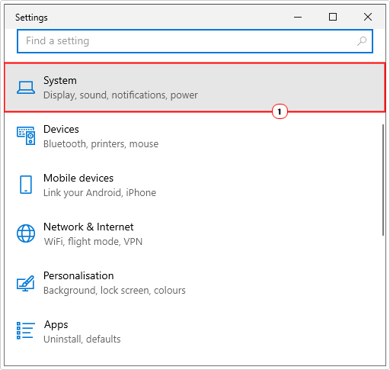Click the Mobile devices phone icon
390x370 pixels.
pyautogui.click(x=26, y=185)
